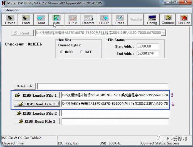This screenshot has height=147, width=193.
Task: Open the B.P.V. toolbar tool
Action: (x=72, y=20)
